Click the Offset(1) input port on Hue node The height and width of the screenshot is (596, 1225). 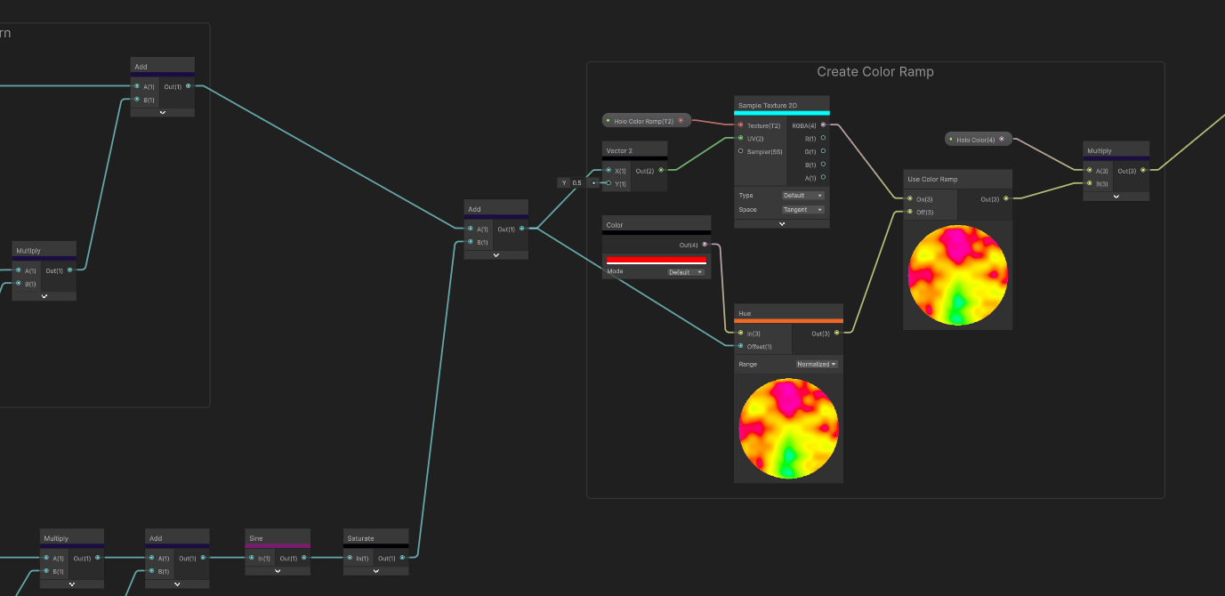coord(740,346)
